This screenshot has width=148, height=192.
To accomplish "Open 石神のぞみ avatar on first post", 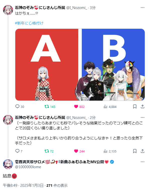I will pyautogui.click(x=8, y=10).
